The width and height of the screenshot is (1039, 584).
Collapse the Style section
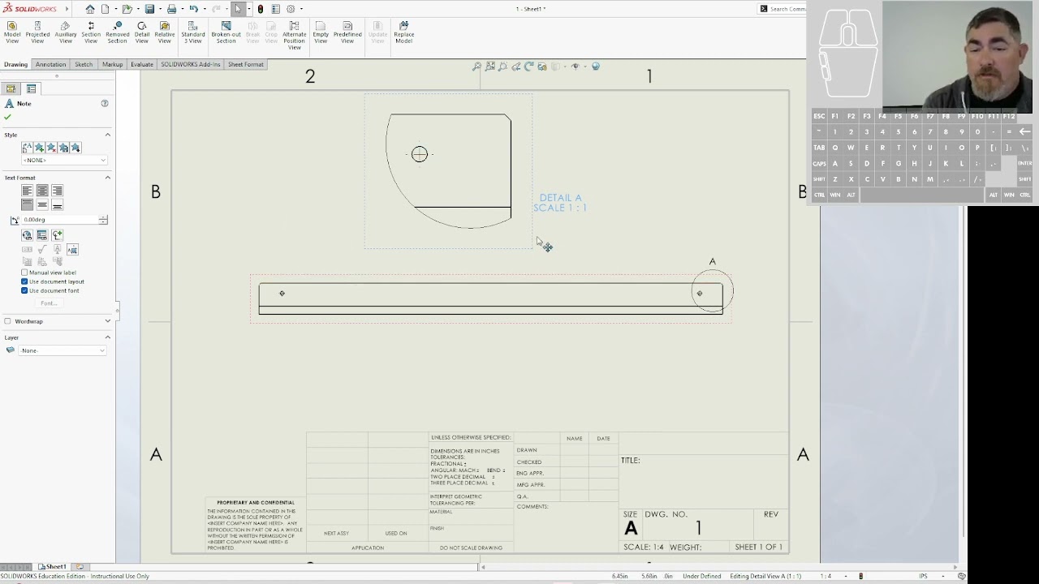coord(107,135)
